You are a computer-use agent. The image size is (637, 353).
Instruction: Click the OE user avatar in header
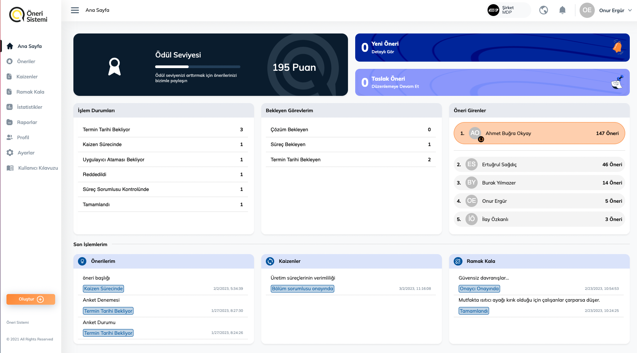pyautogui.click(x=587, y=10)
